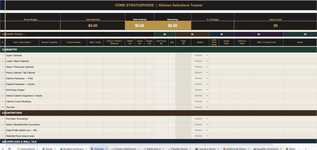Open Status dropdown for Toe Kick

click(207, 107)
